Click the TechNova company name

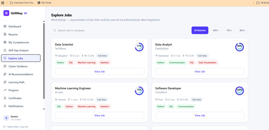click(60, 48)
